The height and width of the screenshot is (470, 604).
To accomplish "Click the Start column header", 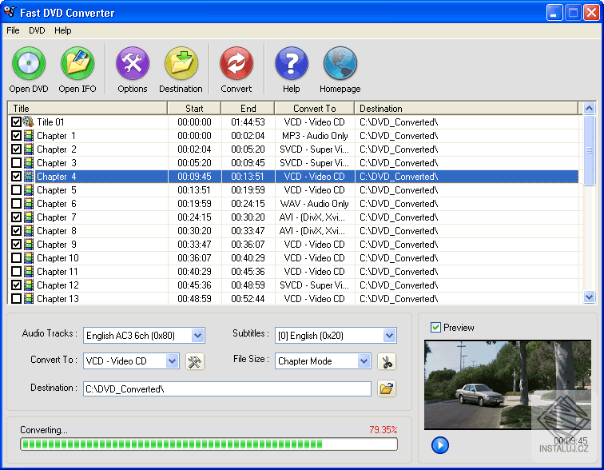I will click(x=194, y=108).
